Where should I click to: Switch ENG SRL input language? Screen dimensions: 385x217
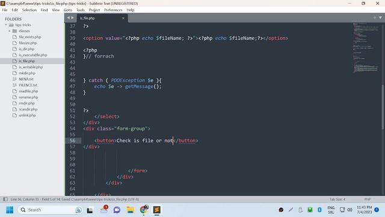coord(331,210)
